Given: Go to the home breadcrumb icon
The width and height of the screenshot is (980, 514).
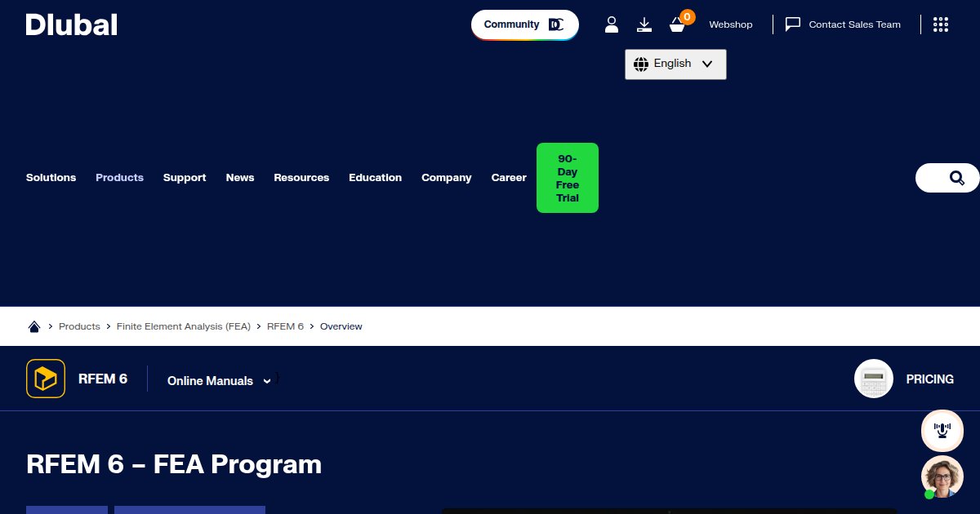Looking at the screenshot, I should pos(34,326).
